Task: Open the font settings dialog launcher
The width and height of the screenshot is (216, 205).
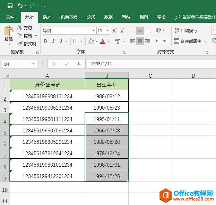Action: coord(124,53)
